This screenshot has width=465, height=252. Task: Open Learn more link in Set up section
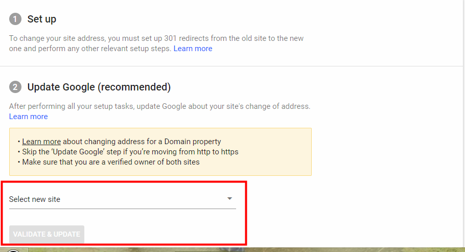point(193,49)
